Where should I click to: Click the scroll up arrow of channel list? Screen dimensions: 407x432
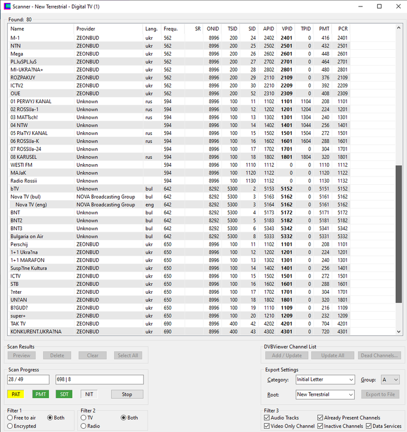(x=398, y=28)
